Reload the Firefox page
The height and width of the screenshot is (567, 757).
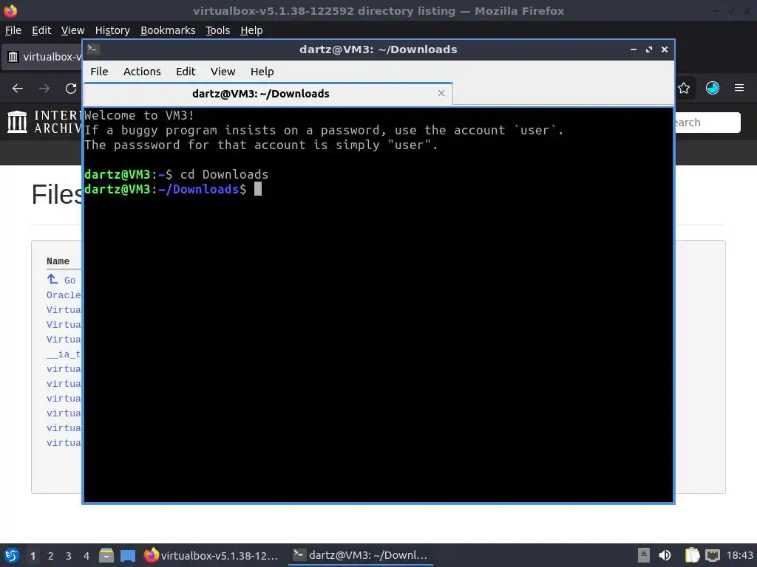pyautogui.click(x=71, y=89)
